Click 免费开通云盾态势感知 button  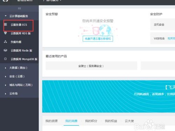coord(98,39)
